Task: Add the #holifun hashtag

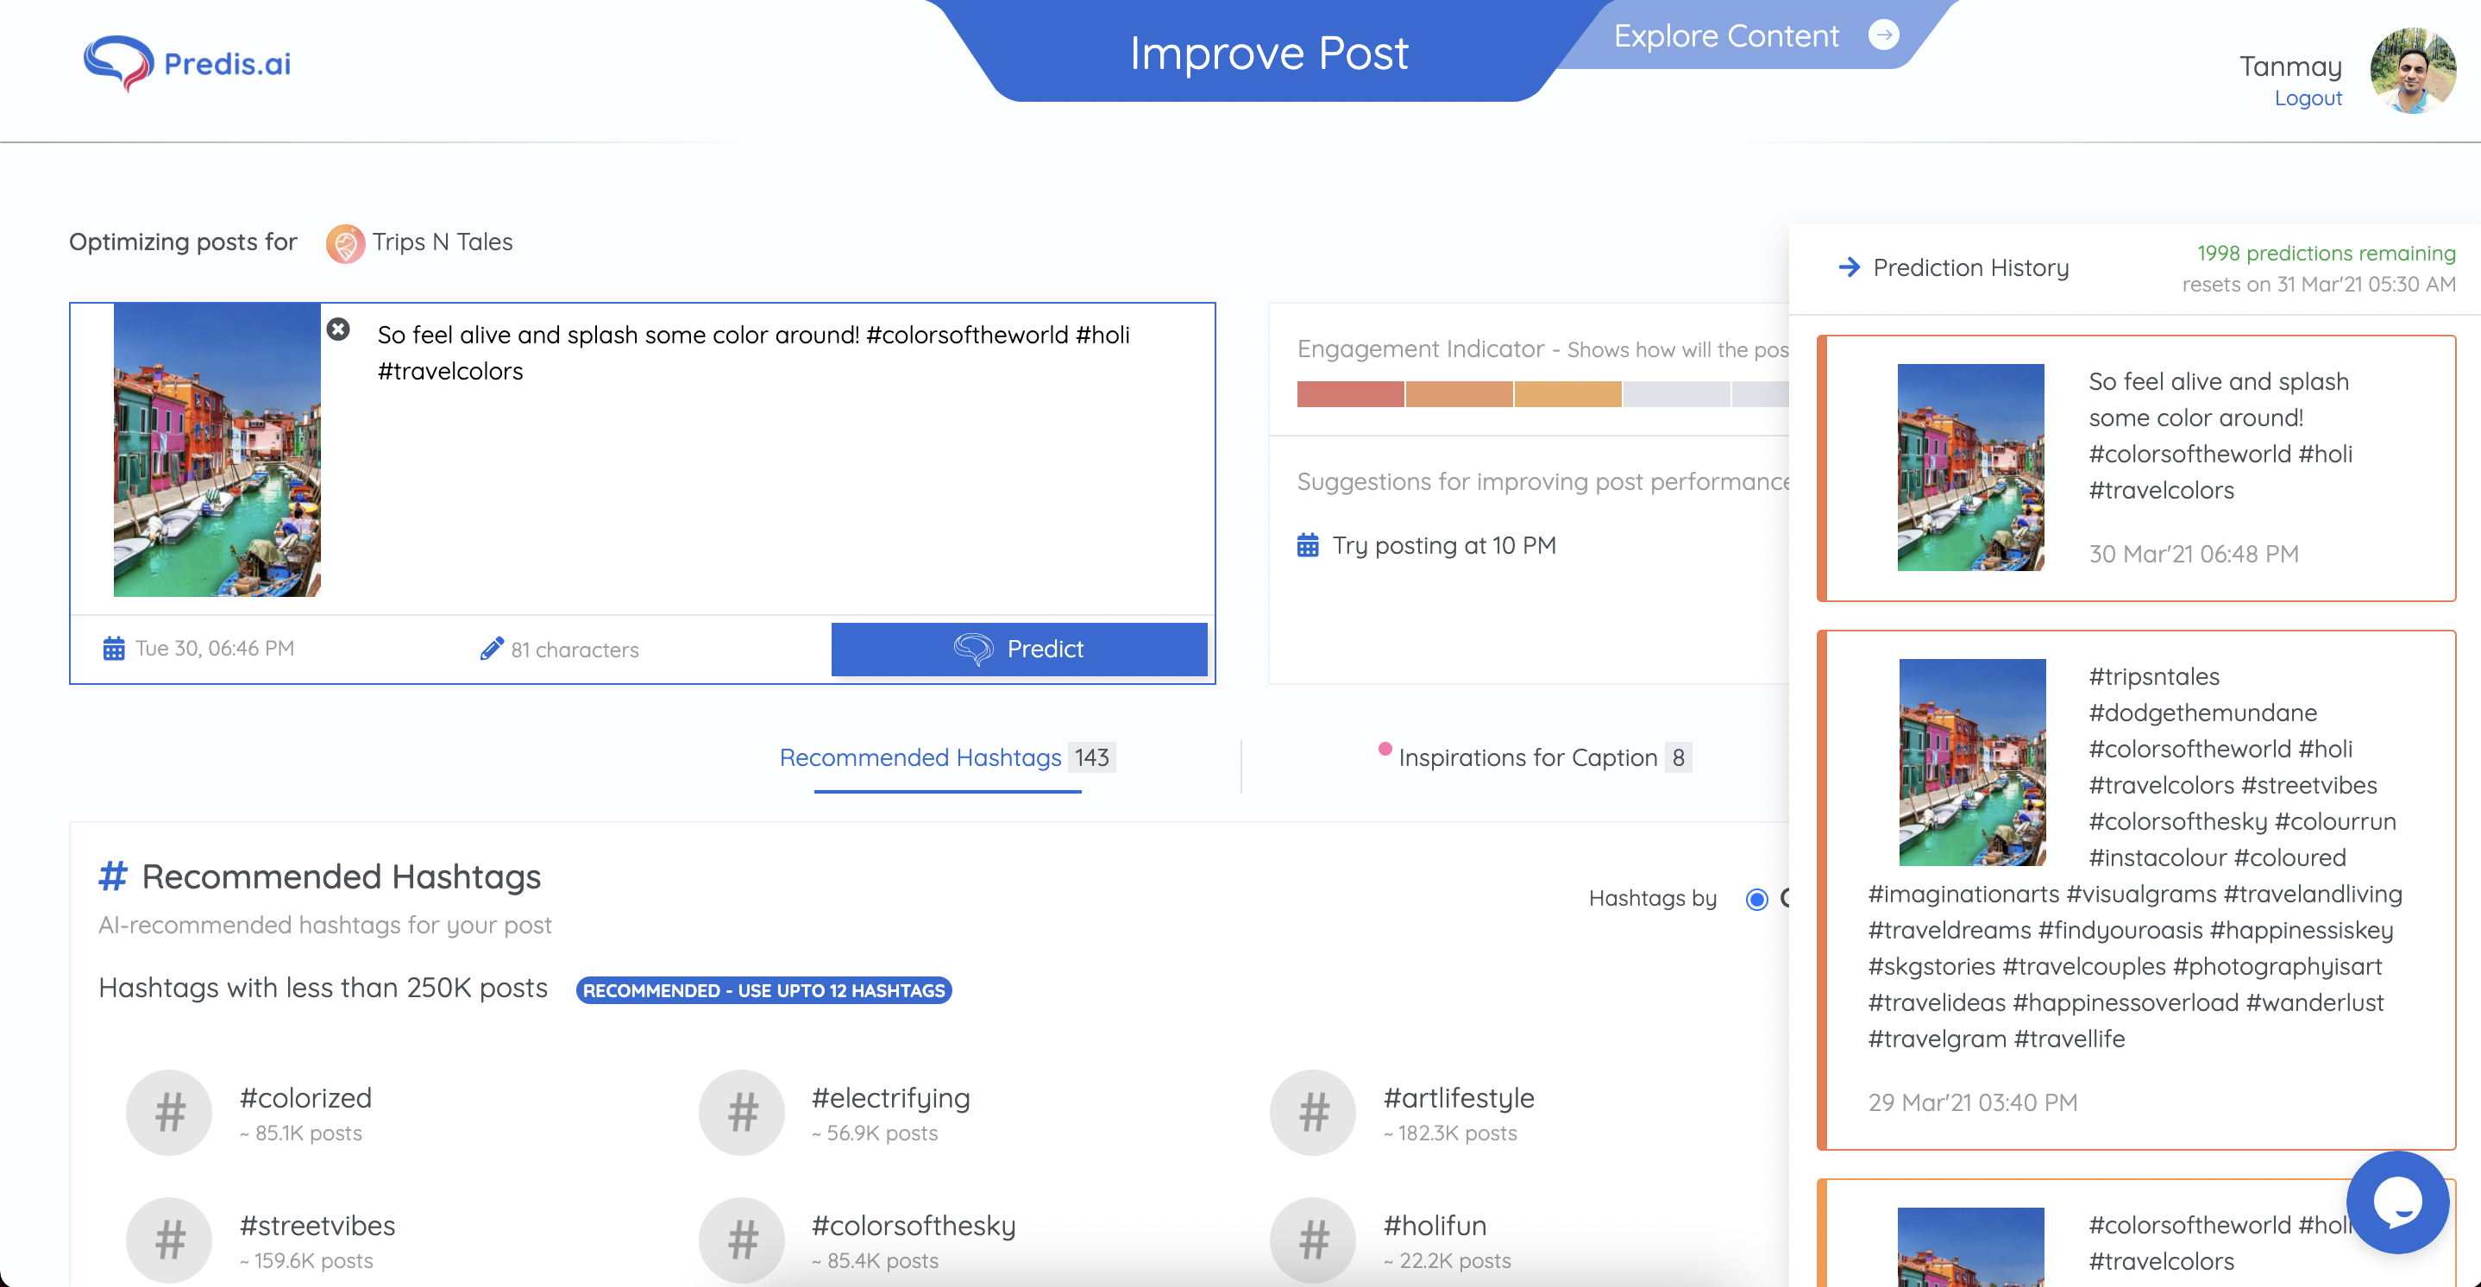Action: tap(1434, 1226)
